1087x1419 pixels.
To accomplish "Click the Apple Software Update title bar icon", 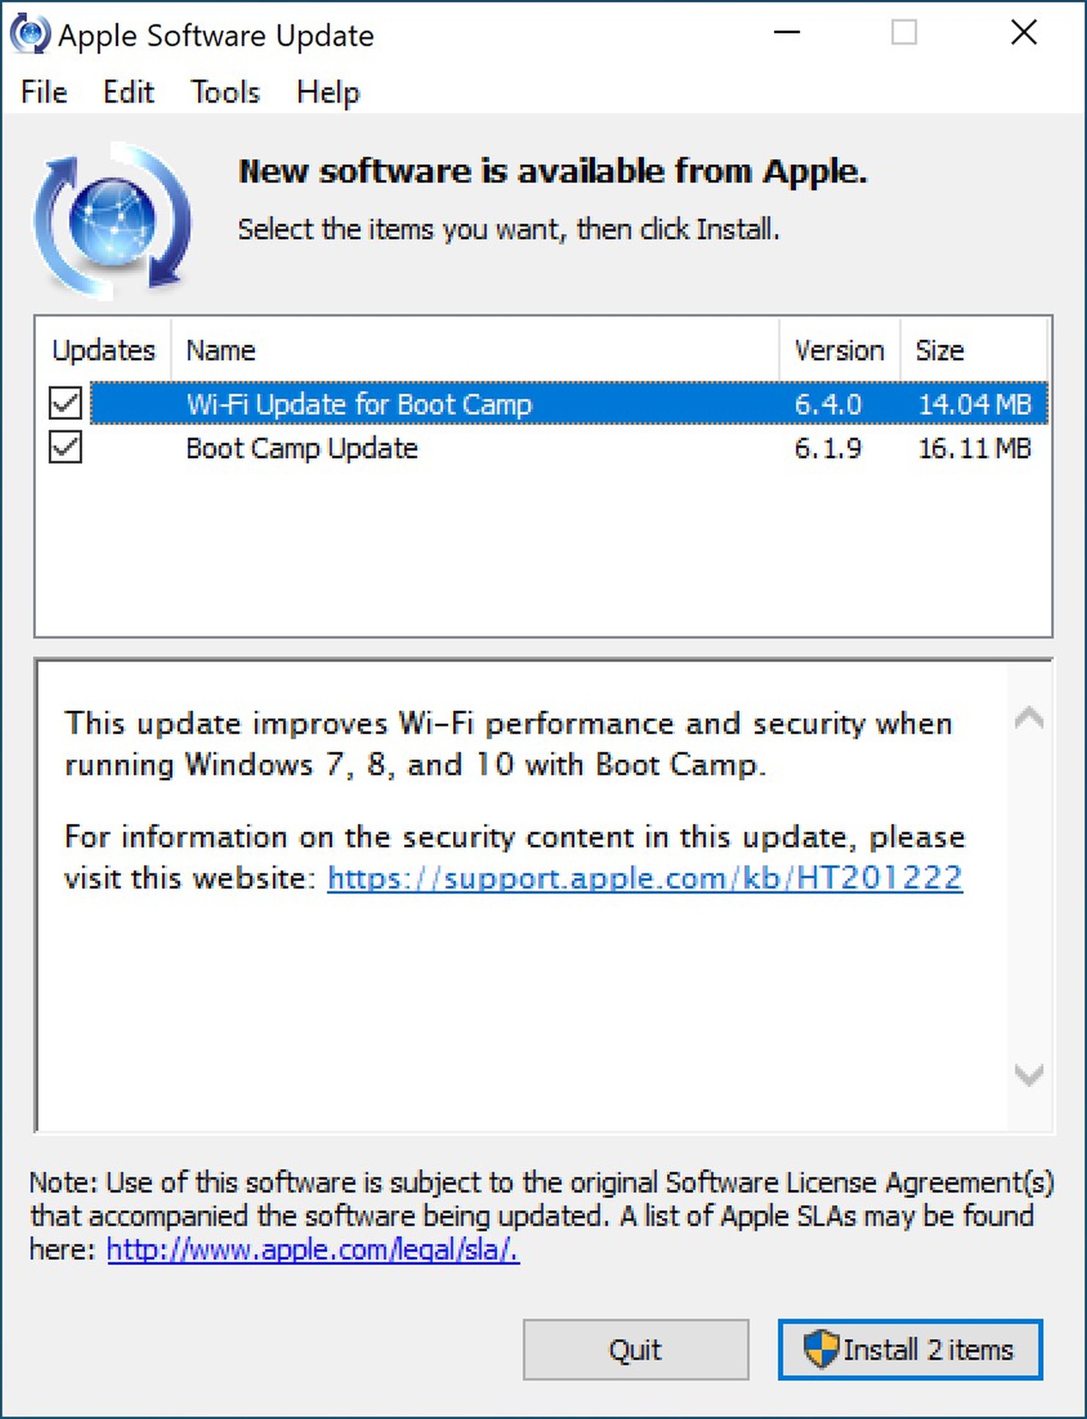I will tap(30, 34).
